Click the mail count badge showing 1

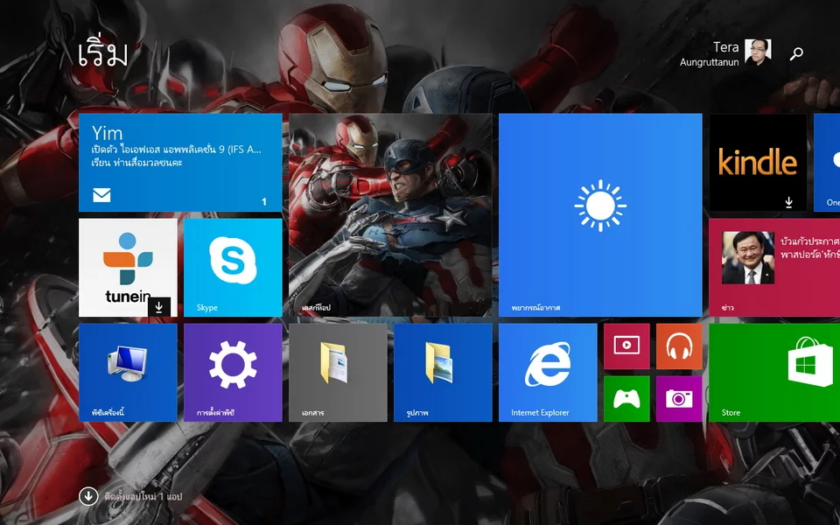point(264,201)
